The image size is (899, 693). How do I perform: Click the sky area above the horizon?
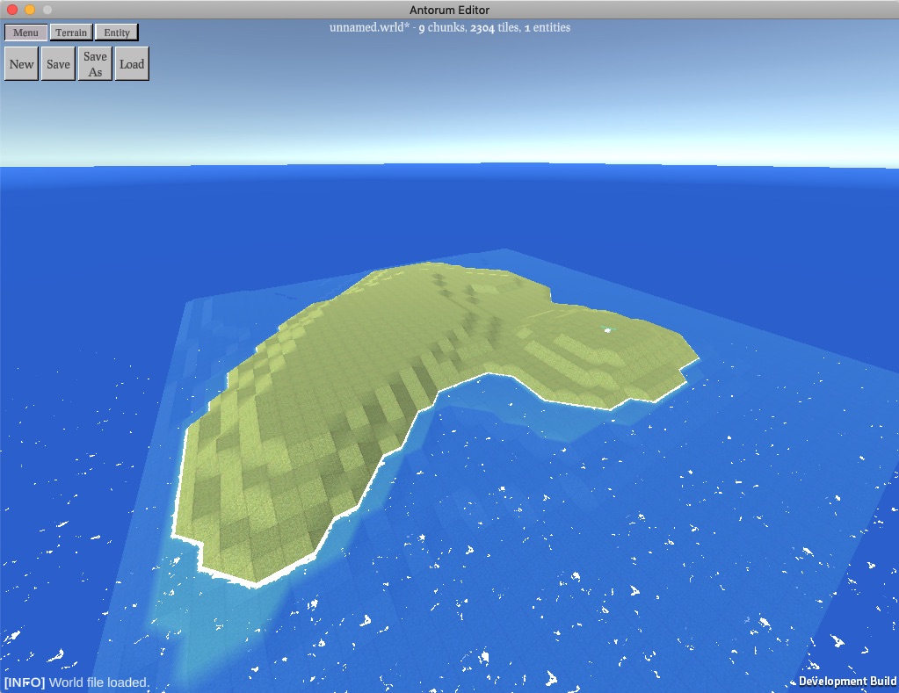(x=527, y=97)
